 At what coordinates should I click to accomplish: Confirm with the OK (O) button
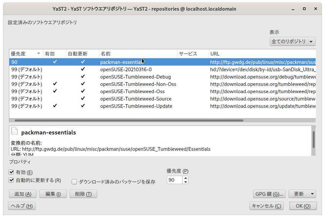(x=303, y=206)
